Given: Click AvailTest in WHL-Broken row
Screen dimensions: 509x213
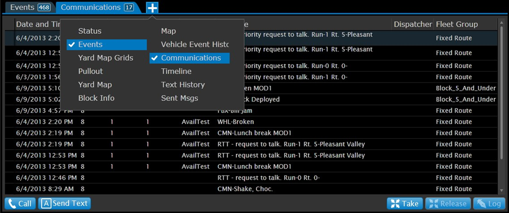Looking at the screenshot, I should pyautogui.click(x=195, y=122).
